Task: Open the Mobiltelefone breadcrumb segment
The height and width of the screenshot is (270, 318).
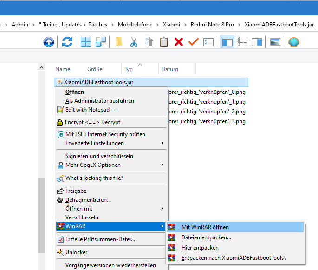Action: pyautogui.click(x=135, y=25)
